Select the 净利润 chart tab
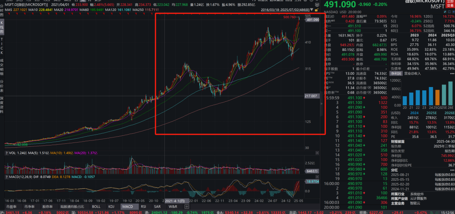The height and width of the screenshot is (214, 455). 395,73
